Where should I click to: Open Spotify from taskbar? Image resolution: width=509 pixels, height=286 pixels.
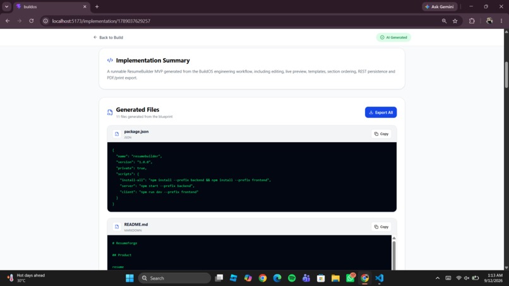coord(292,278)
